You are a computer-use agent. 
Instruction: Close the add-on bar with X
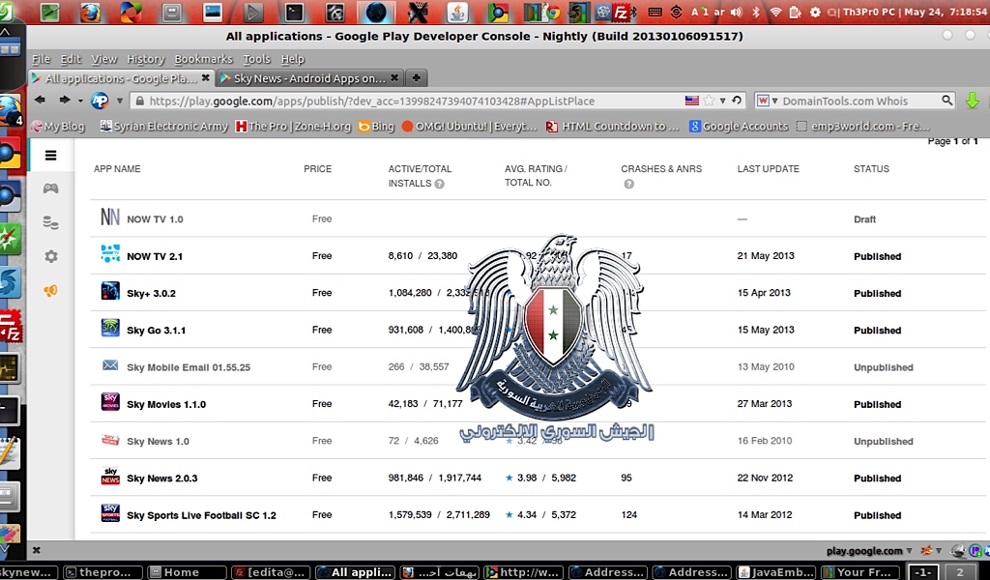(37, 550)
